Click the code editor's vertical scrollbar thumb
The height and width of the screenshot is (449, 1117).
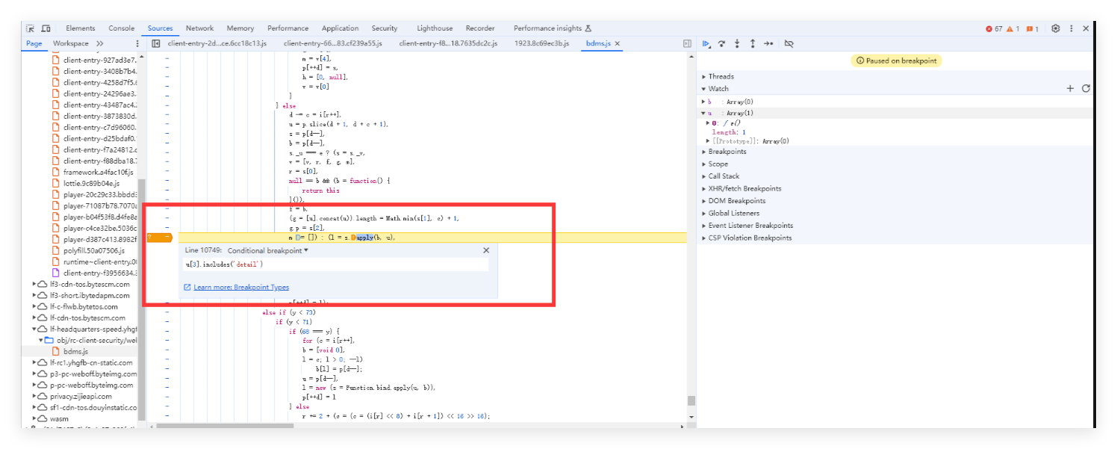(x=691, y=401)
